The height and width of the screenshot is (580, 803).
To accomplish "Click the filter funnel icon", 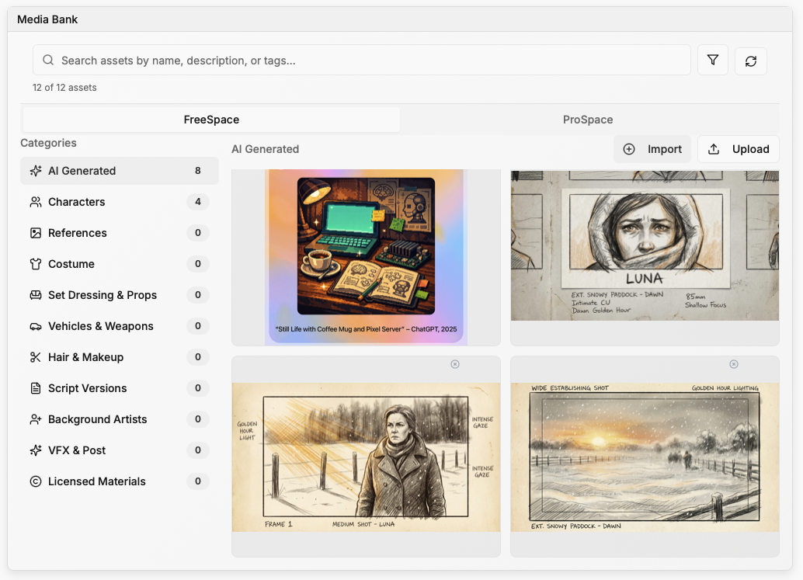I will 712,61.
